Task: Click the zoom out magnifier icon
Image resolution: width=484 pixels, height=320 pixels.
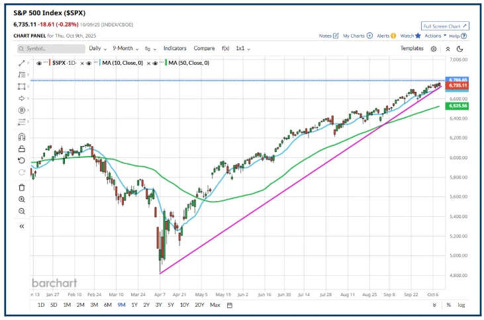Action: [x=22, y=212]
